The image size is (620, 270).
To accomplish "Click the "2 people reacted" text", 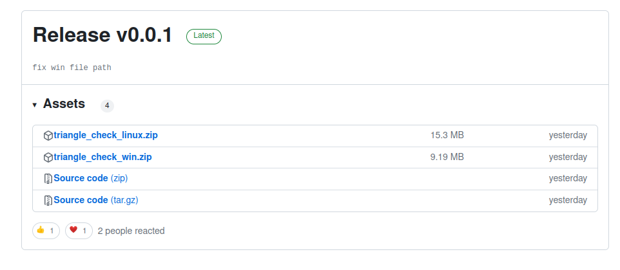I will pyautogui.click(x=131, y=231).
